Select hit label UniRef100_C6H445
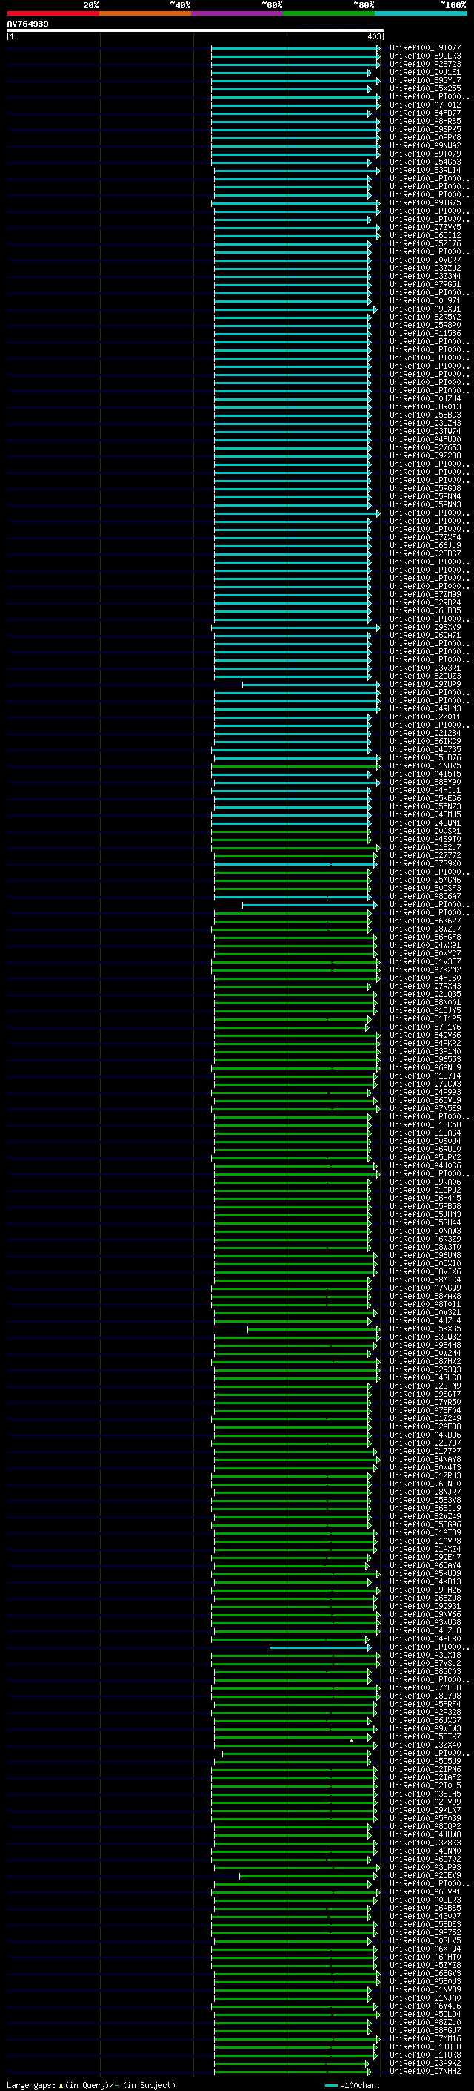 tap(425, 1197)
